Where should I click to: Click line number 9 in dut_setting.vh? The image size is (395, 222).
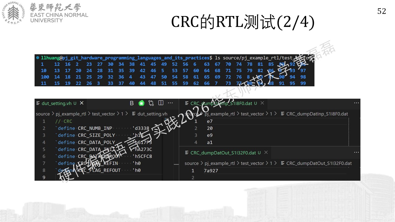[x=44, y=177]
